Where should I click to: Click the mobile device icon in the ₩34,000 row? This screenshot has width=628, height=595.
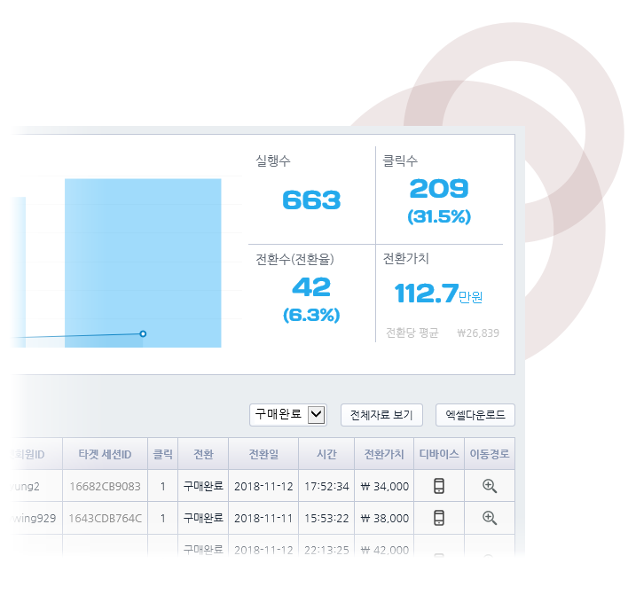438,486
